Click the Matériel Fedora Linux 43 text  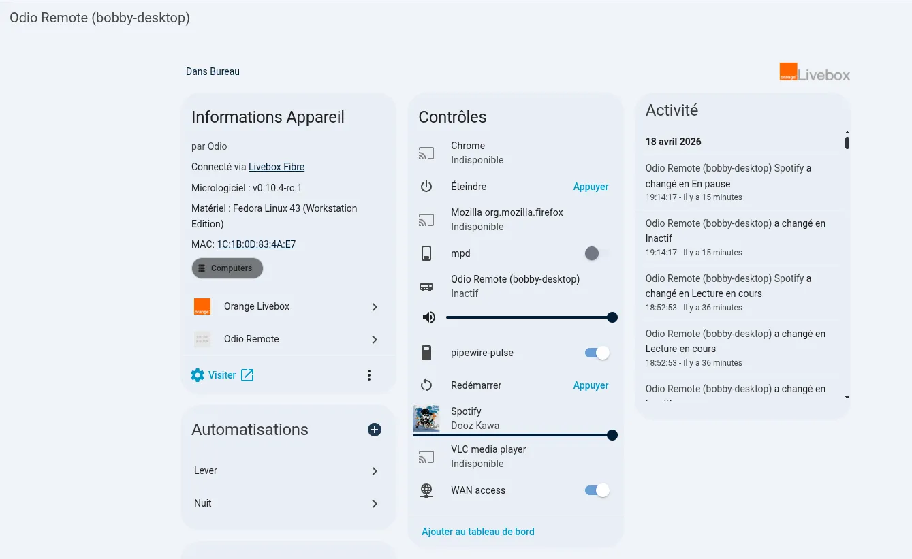tap(274, 216)
